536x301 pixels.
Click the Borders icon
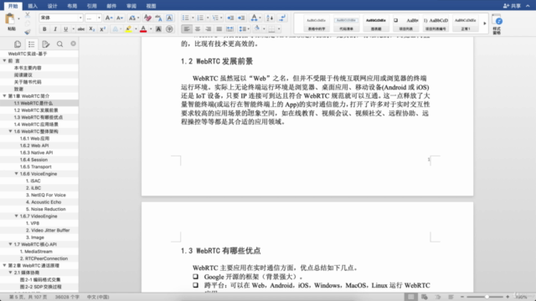click(x=271, y=29)
